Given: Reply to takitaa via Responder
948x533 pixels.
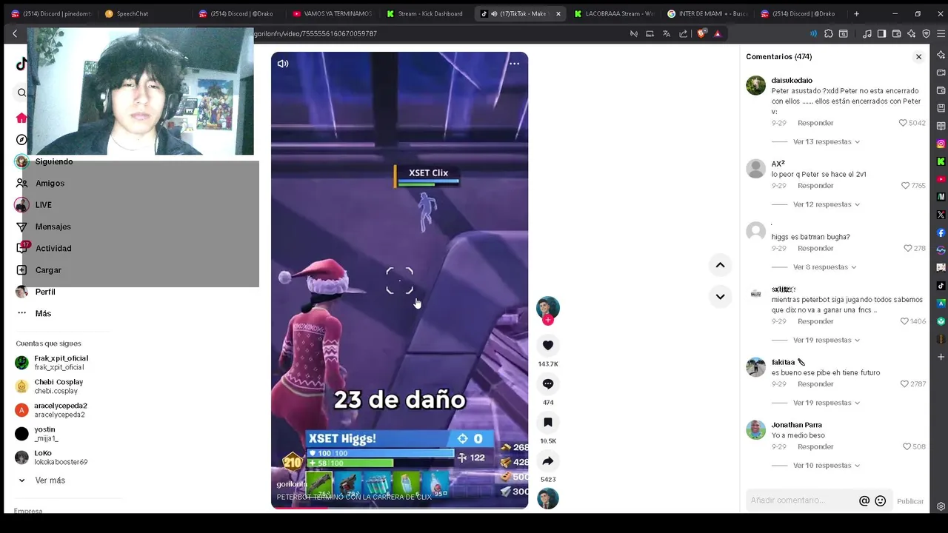Looking at the screenshot, I should pos(815,384).
